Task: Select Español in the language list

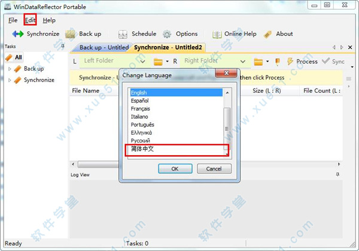Action: (x=177, y=101)
